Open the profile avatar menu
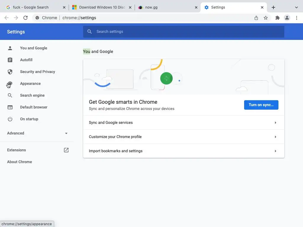303x227 pixels. (287, 18)
